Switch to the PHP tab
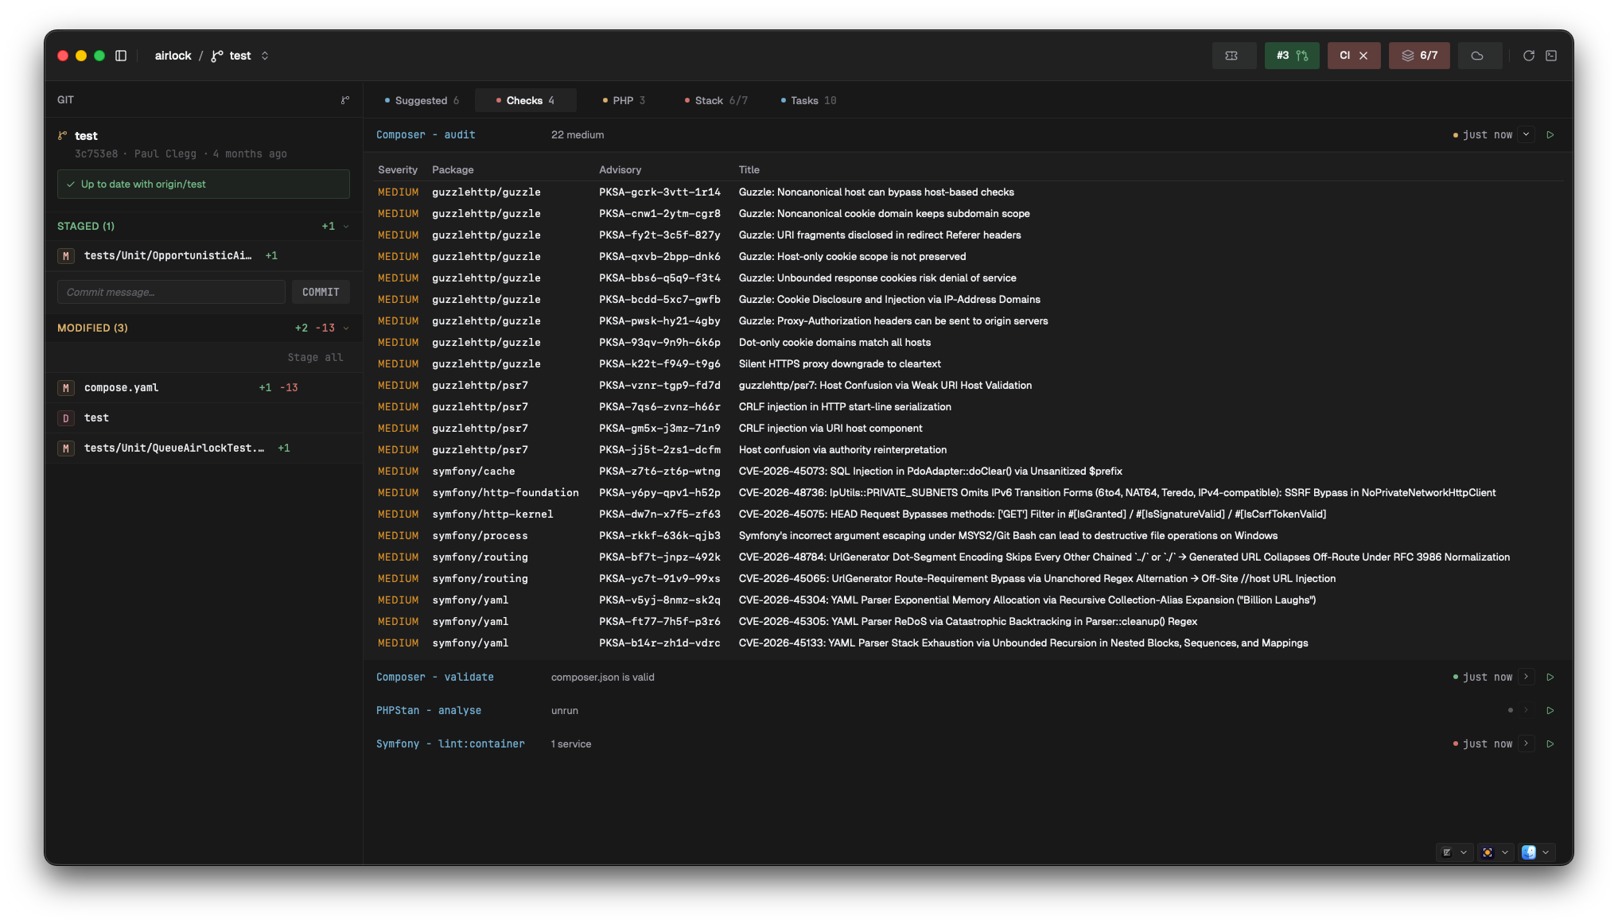 (x=624, y=101)
